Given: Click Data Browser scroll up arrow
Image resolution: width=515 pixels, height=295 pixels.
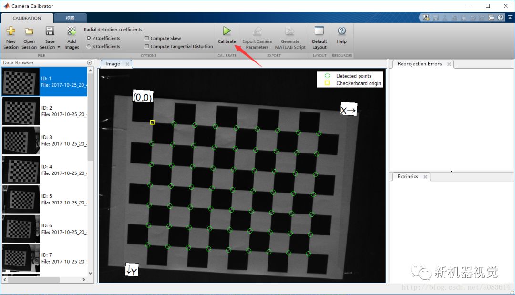Looking at the screenshot, I should pos(90,71).
